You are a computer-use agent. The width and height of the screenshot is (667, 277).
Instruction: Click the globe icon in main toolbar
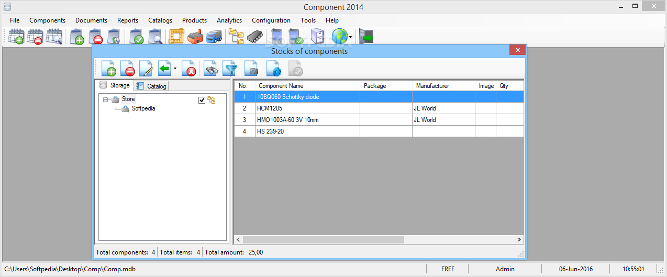(339, 37)
